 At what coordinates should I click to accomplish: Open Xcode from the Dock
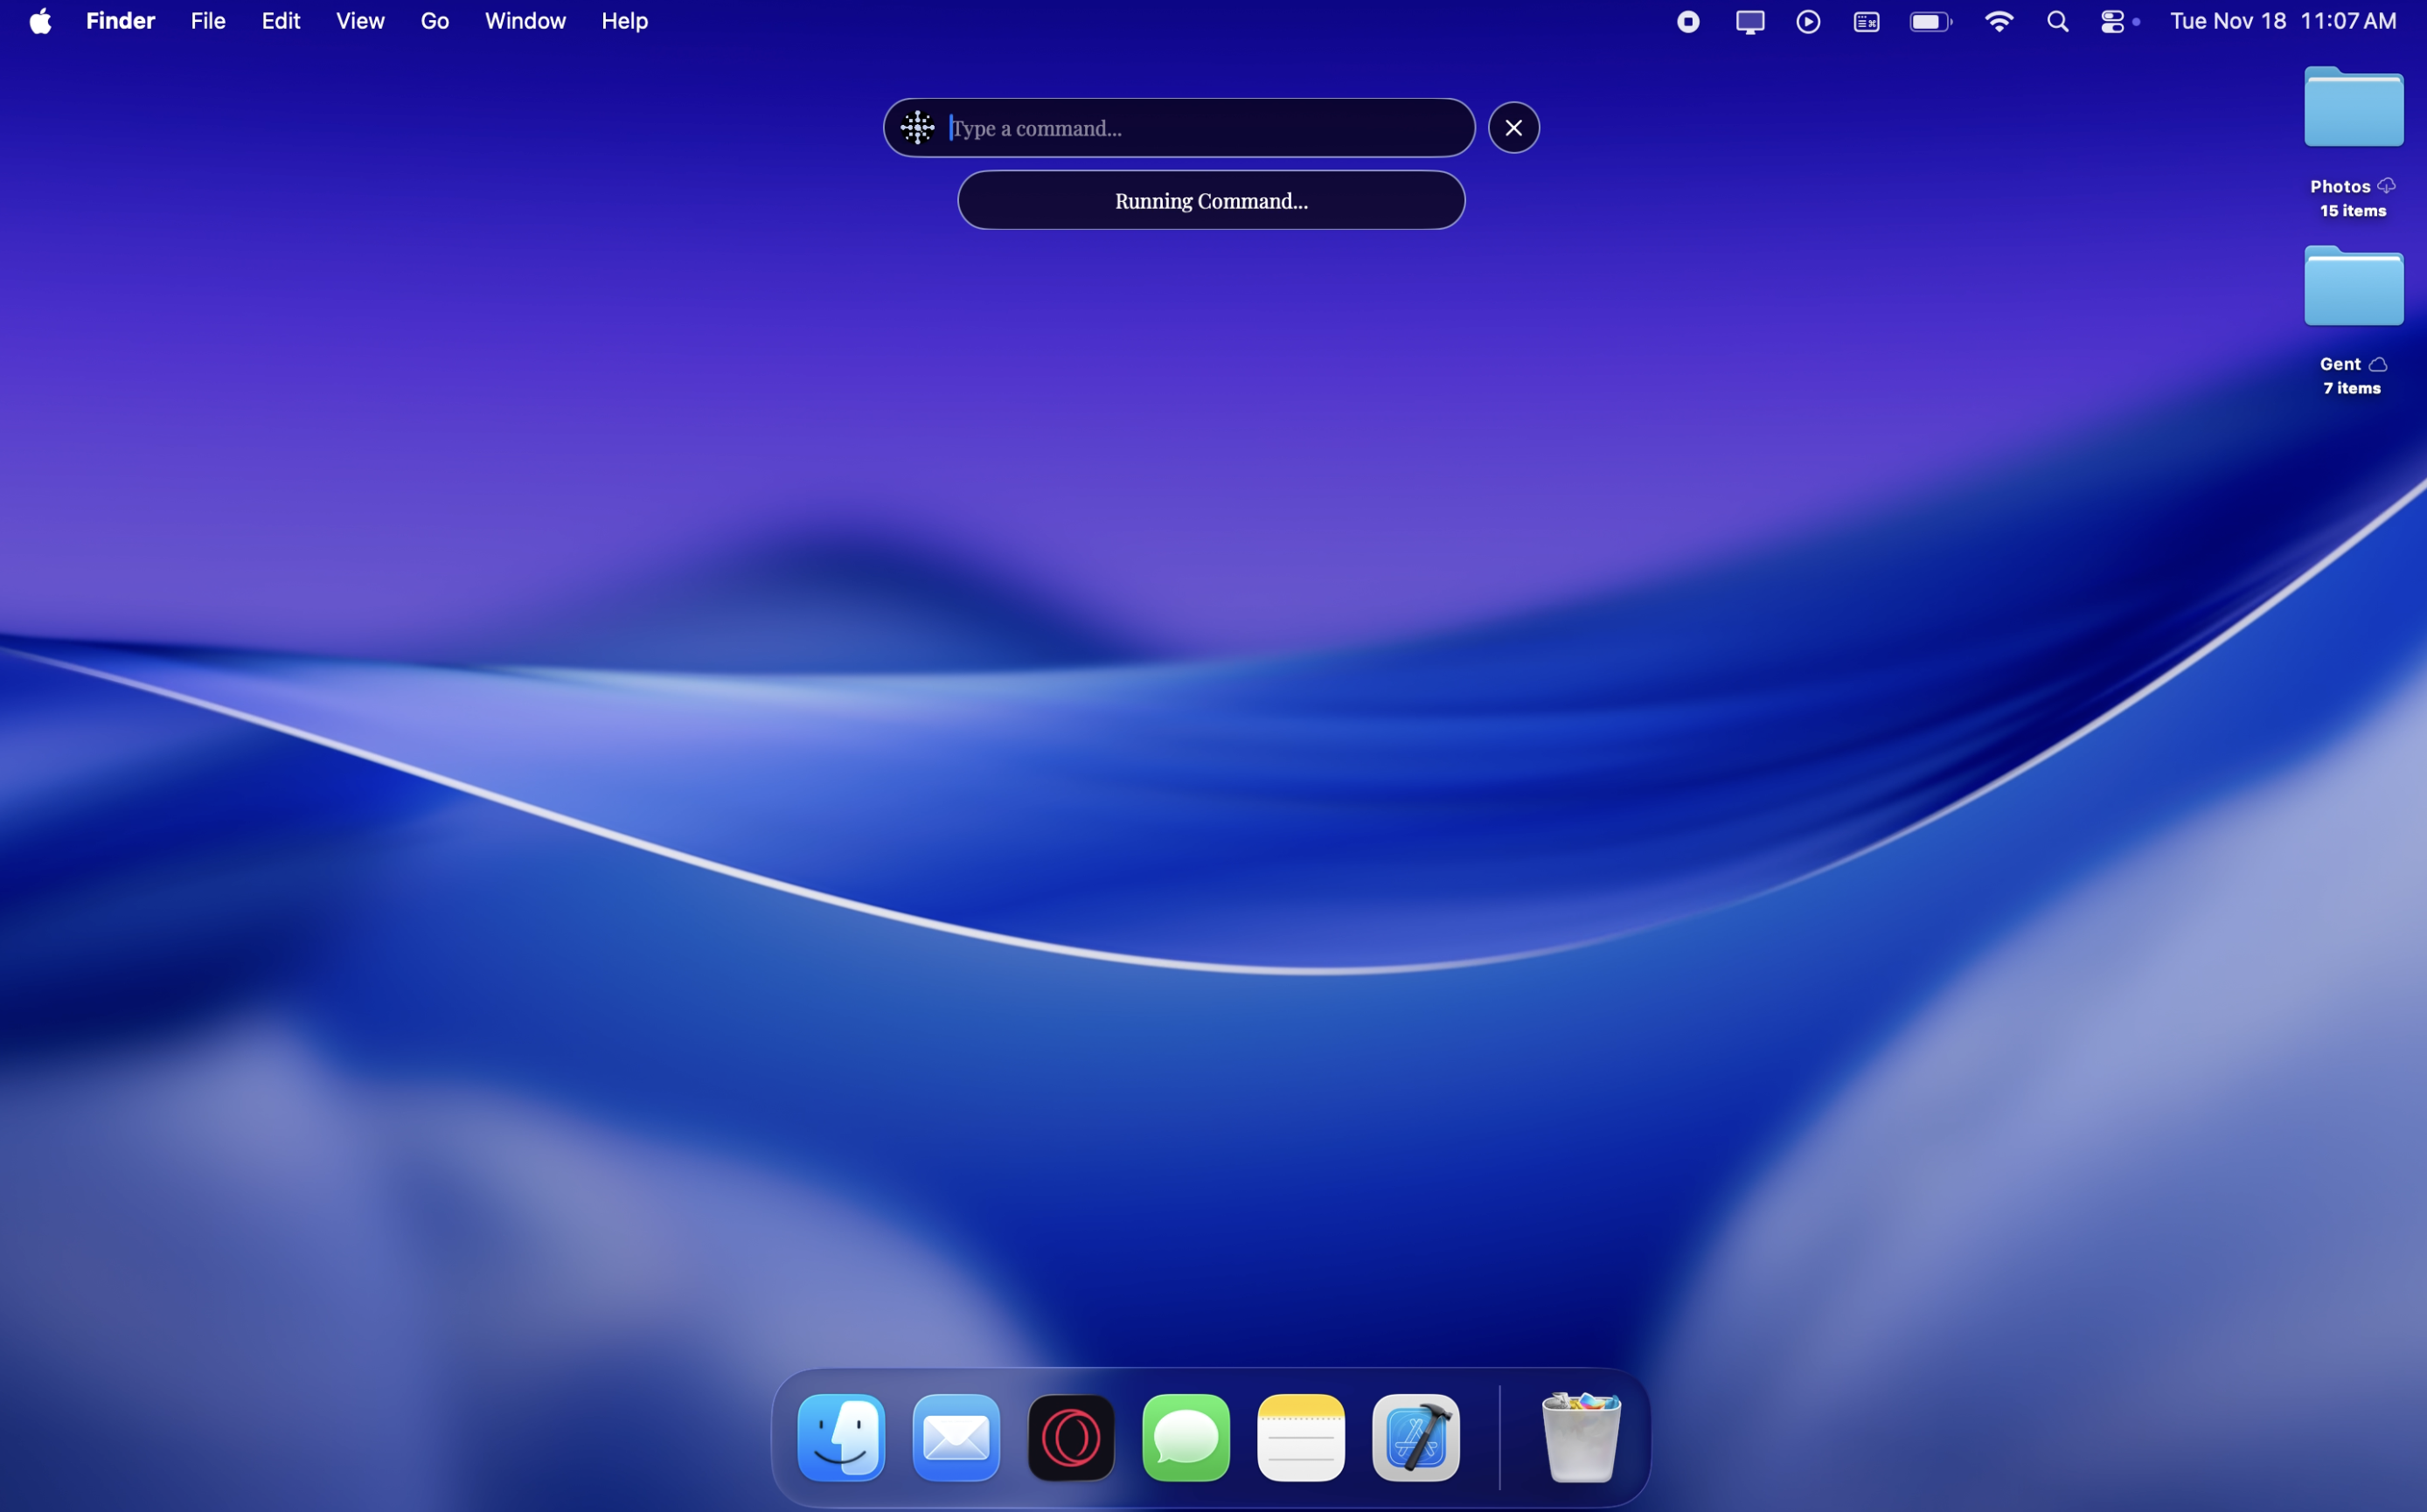click(1415, 1437)
